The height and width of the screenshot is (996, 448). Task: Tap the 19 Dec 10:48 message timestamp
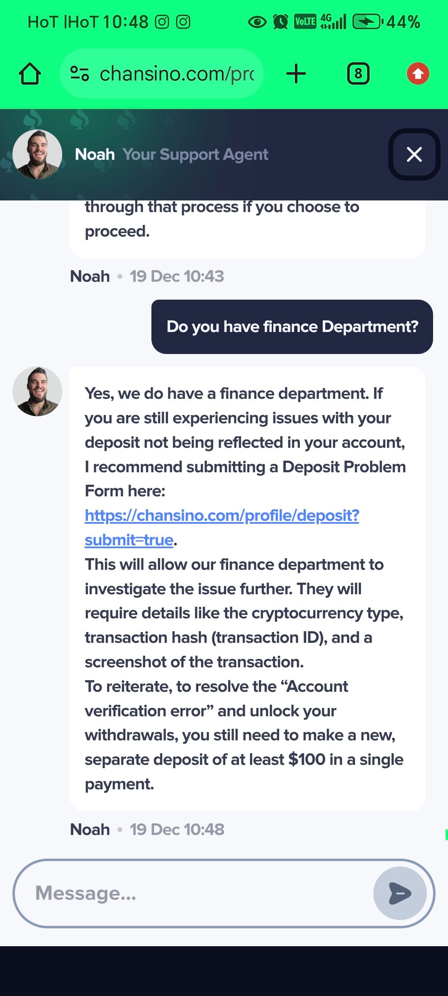click(x=177, y=830)
